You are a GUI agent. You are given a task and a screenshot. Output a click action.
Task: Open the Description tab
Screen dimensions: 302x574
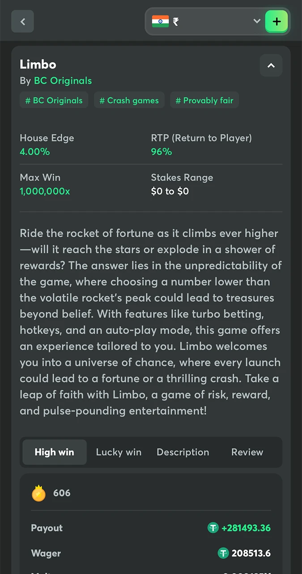tap(183, 452)
